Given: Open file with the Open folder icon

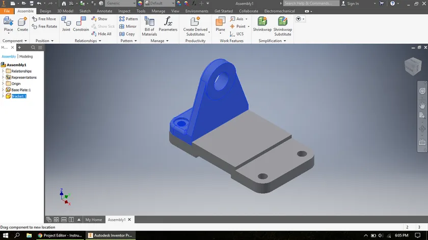Looking at the screenshot, I should [24, 3].
